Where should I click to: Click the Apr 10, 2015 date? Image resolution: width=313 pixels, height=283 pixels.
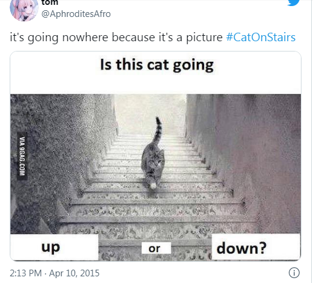click(x=74, y=273)
